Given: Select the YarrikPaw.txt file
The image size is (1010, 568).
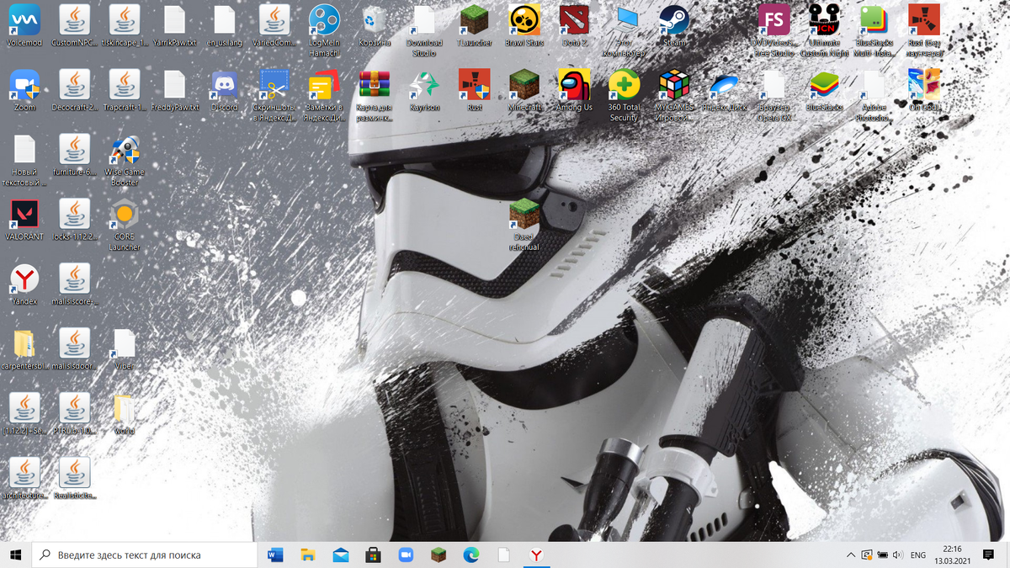Looking at the screenshot, I should [x=174, y=25].
